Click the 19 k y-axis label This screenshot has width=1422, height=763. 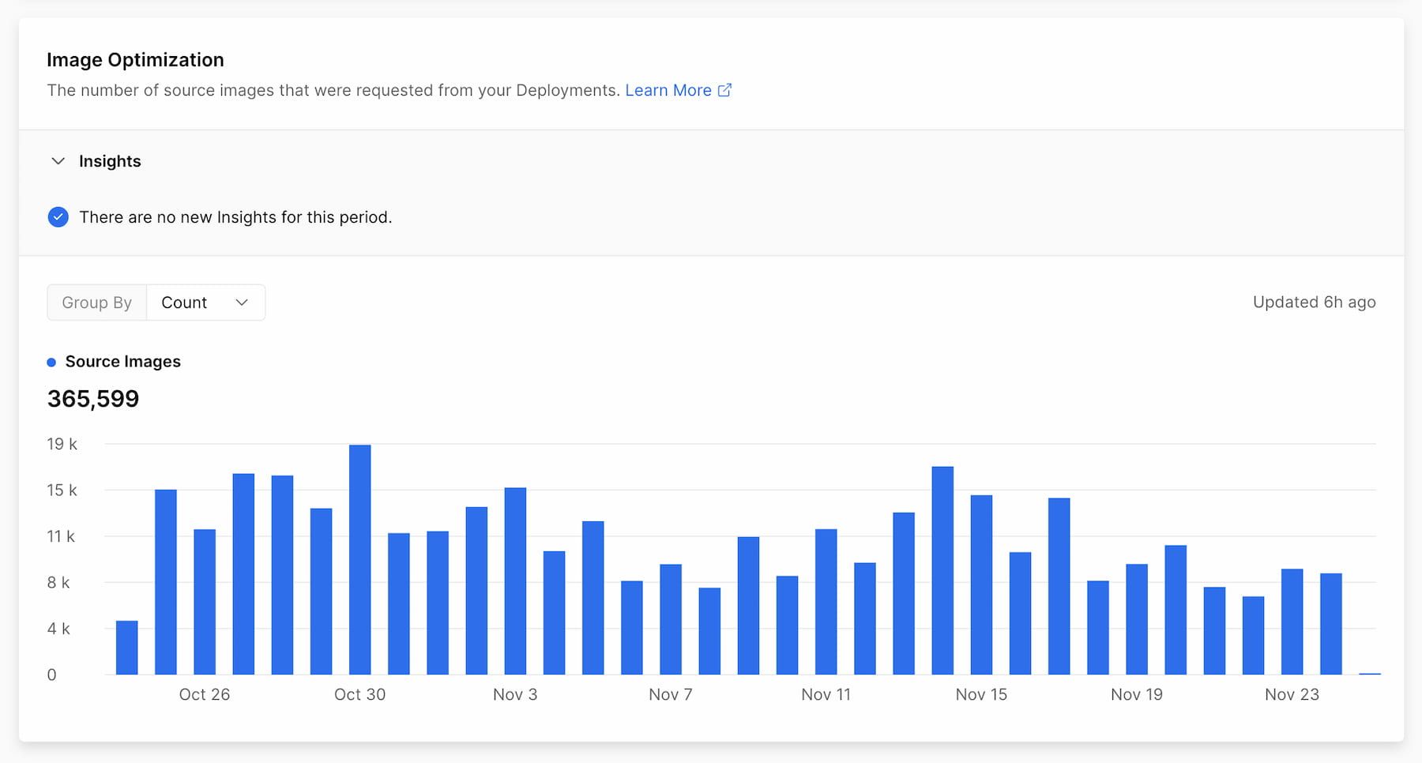[x=62, y=444]
